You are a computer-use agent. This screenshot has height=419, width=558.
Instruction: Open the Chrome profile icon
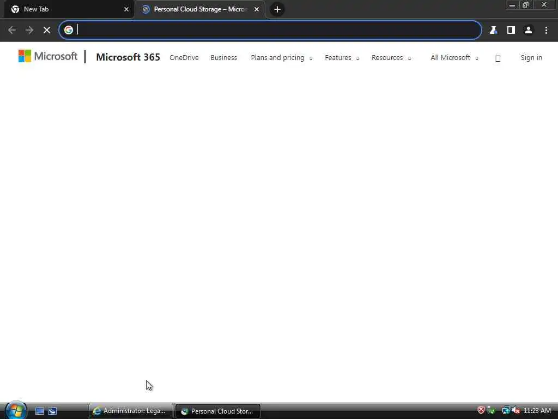tap(529, 31)
